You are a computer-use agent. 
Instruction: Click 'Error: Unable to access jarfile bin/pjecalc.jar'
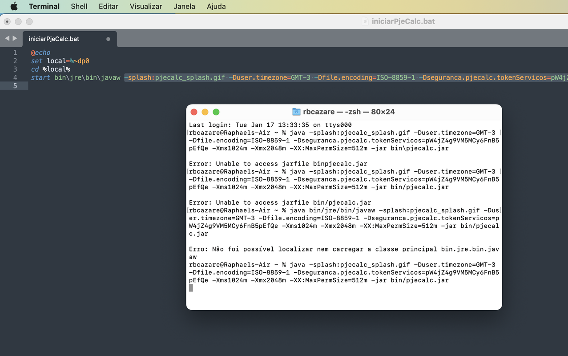click(280, 202)
